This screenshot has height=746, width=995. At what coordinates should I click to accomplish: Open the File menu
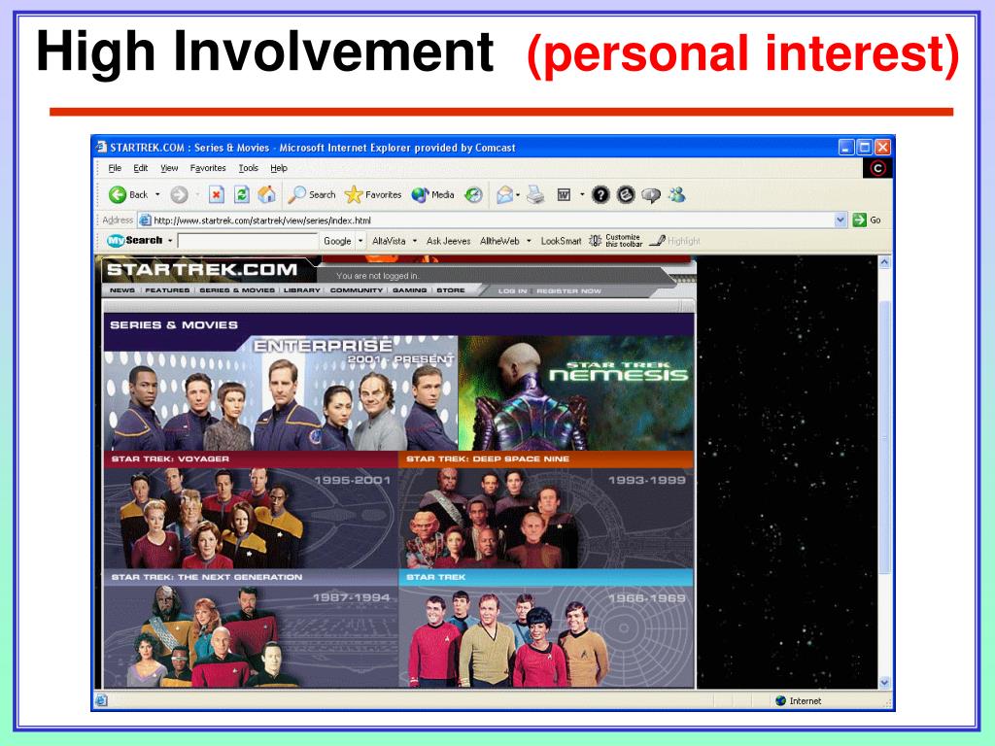coord(115,168)
